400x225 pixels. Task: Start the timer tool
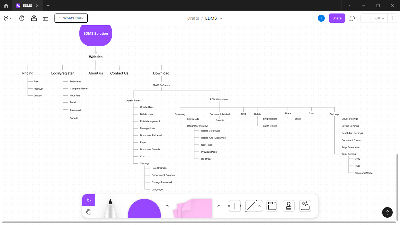coord(22,18)
